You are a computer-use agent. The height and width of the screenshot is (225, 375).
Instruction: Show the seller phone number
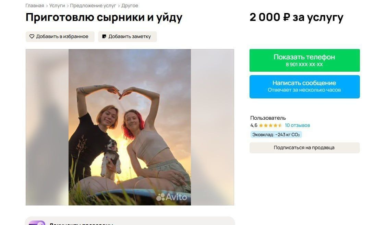pyautogui.click(x=304, y=60)
